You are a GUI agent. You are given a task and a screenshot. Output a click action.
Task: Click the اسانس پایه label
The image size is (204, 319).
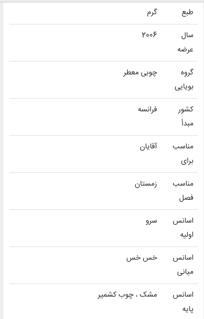[183, 302]
